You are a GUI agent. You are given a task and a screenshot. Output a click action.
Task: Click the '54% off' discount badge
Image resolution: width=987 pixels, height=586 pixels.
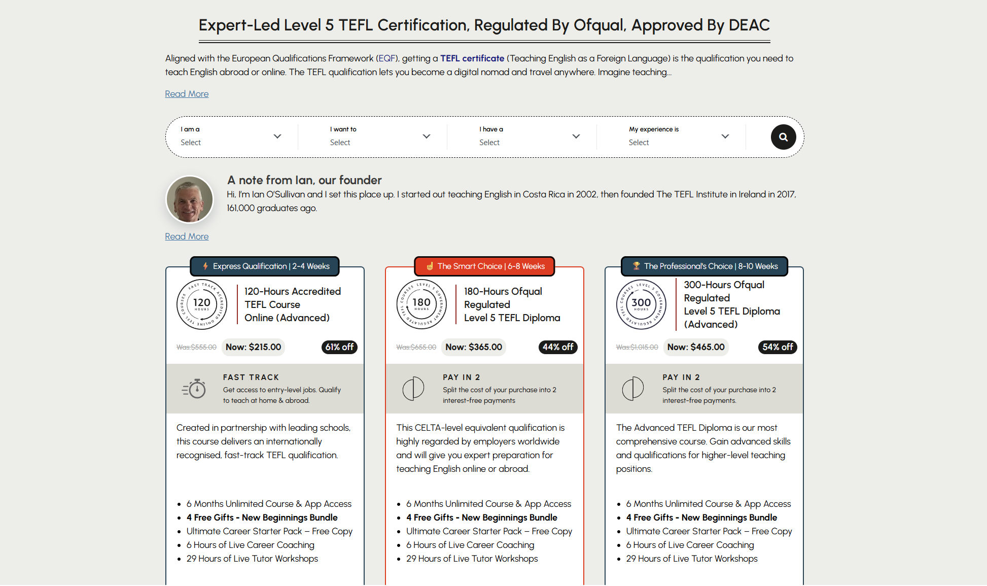pyautogui.click(x=778, y=347)
